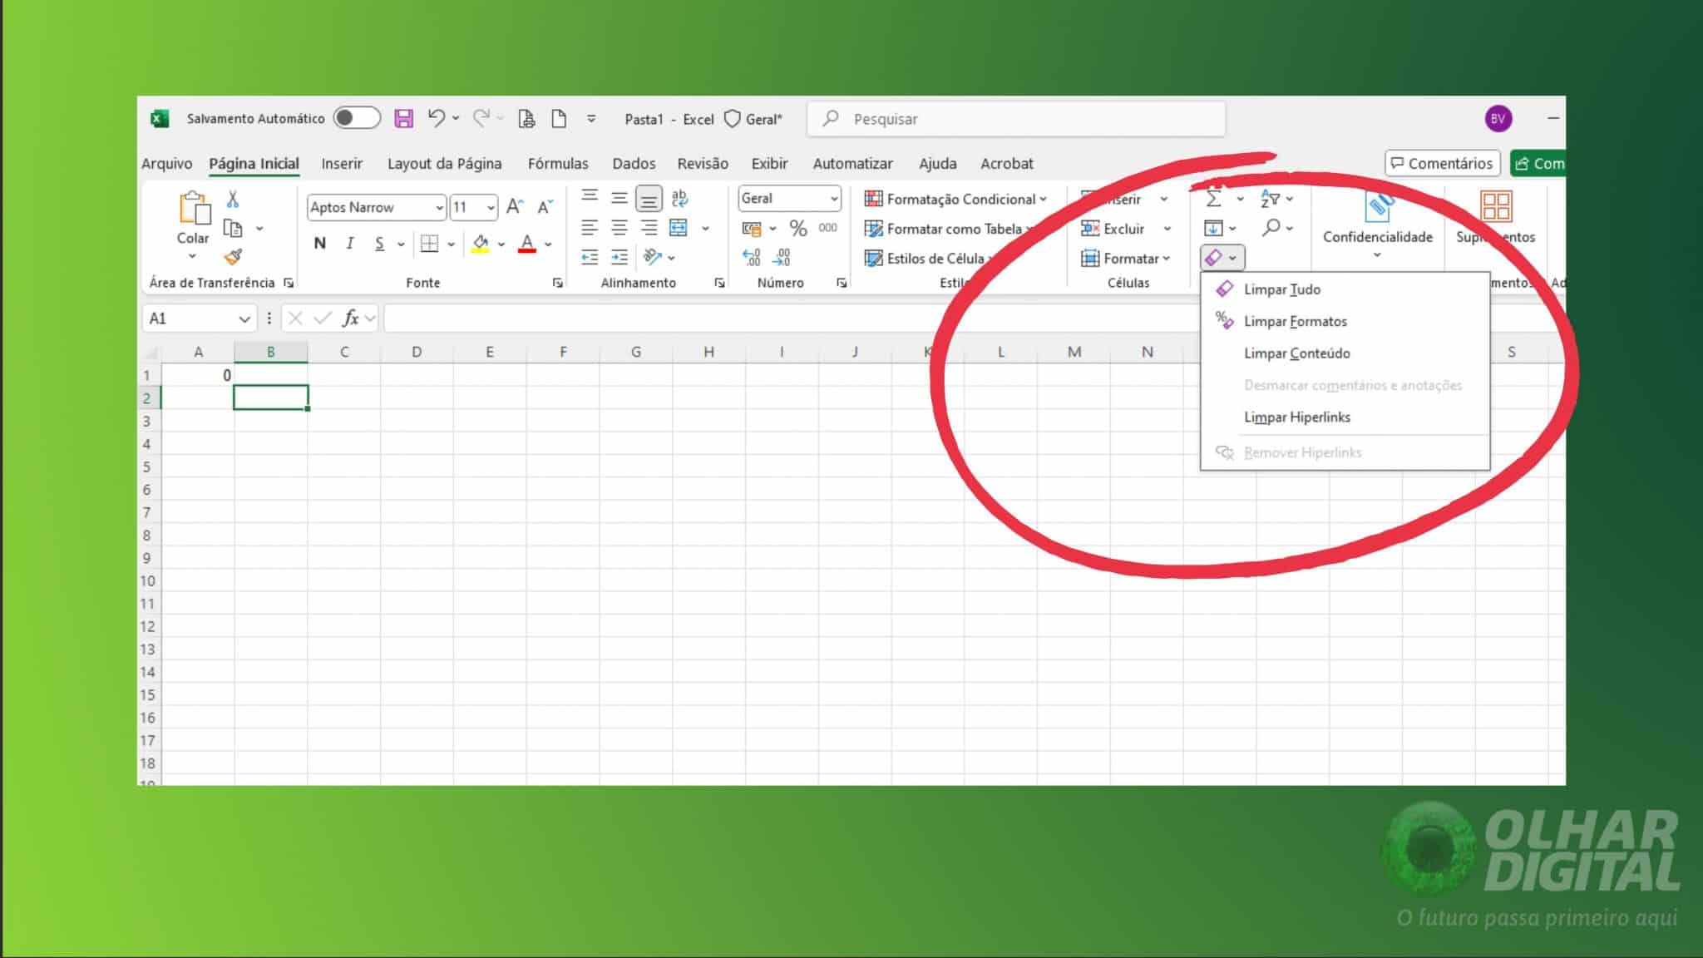This screenshot has width=1703, height=958.
Task: Click the Comentários button
Action: click(1442, 164)
